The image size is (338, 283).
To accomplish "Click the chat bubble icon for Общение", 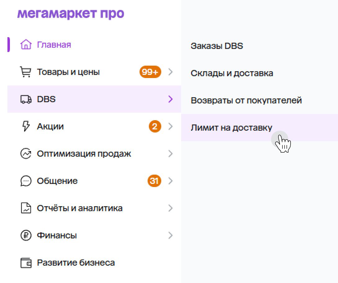I will click(x=26, y=181).
